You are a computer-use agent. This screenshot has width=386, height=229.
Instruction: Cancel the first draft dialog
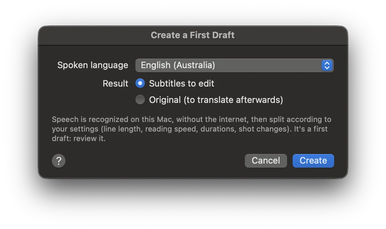click(x=266, y=161)
